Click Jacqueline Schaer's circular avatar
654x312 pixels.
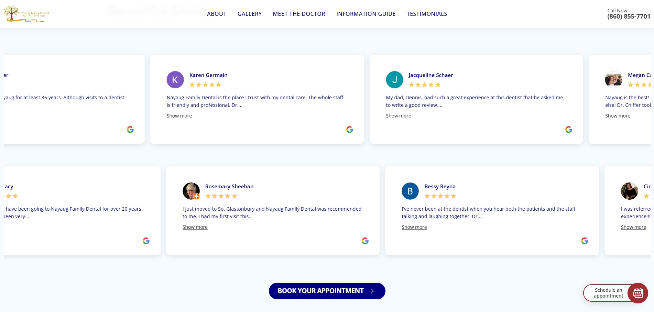pyautogui.click(x=395, y=79)
